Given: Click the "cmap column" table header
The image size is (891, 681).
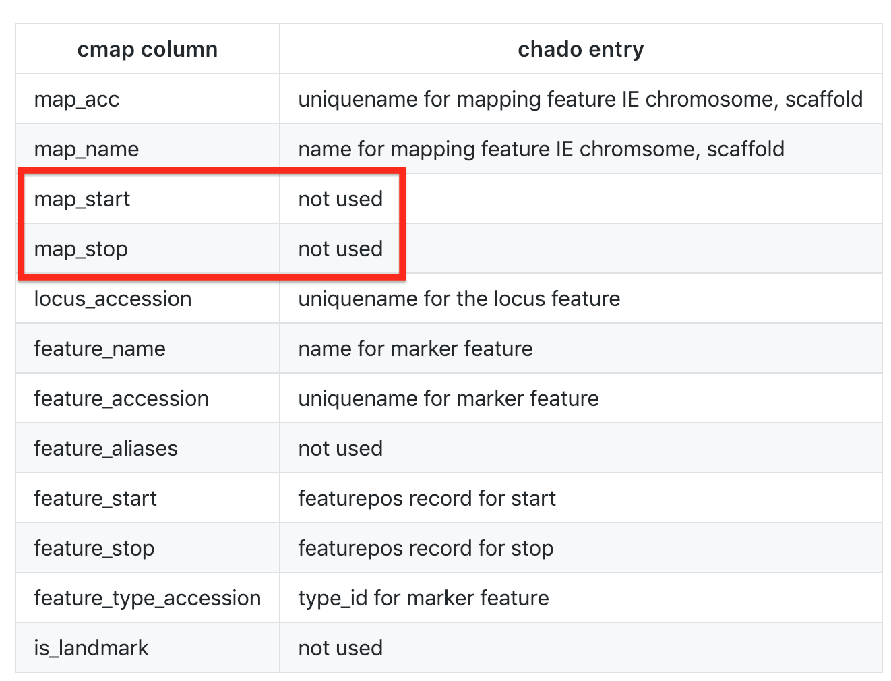Looking at the screenshot, I should pos(147,49).
